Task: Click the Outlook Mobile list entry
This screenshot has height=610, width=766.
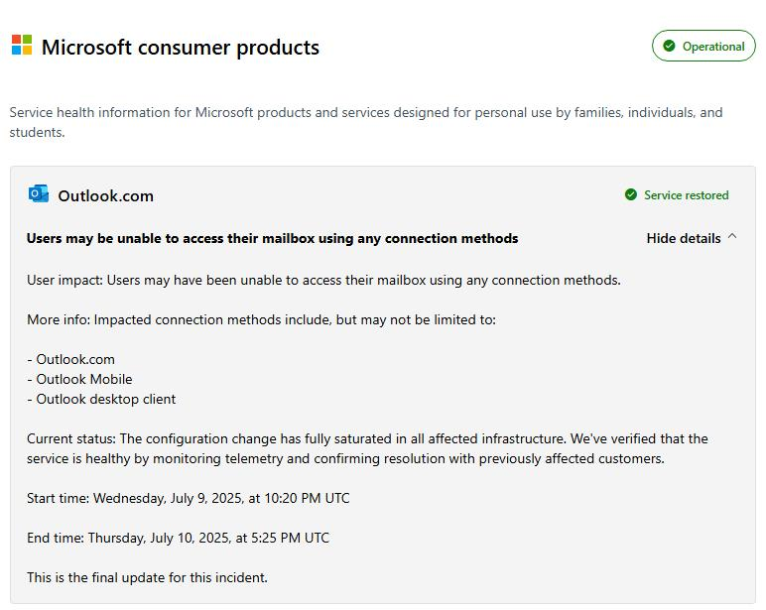Action: [x=83, y=379]
